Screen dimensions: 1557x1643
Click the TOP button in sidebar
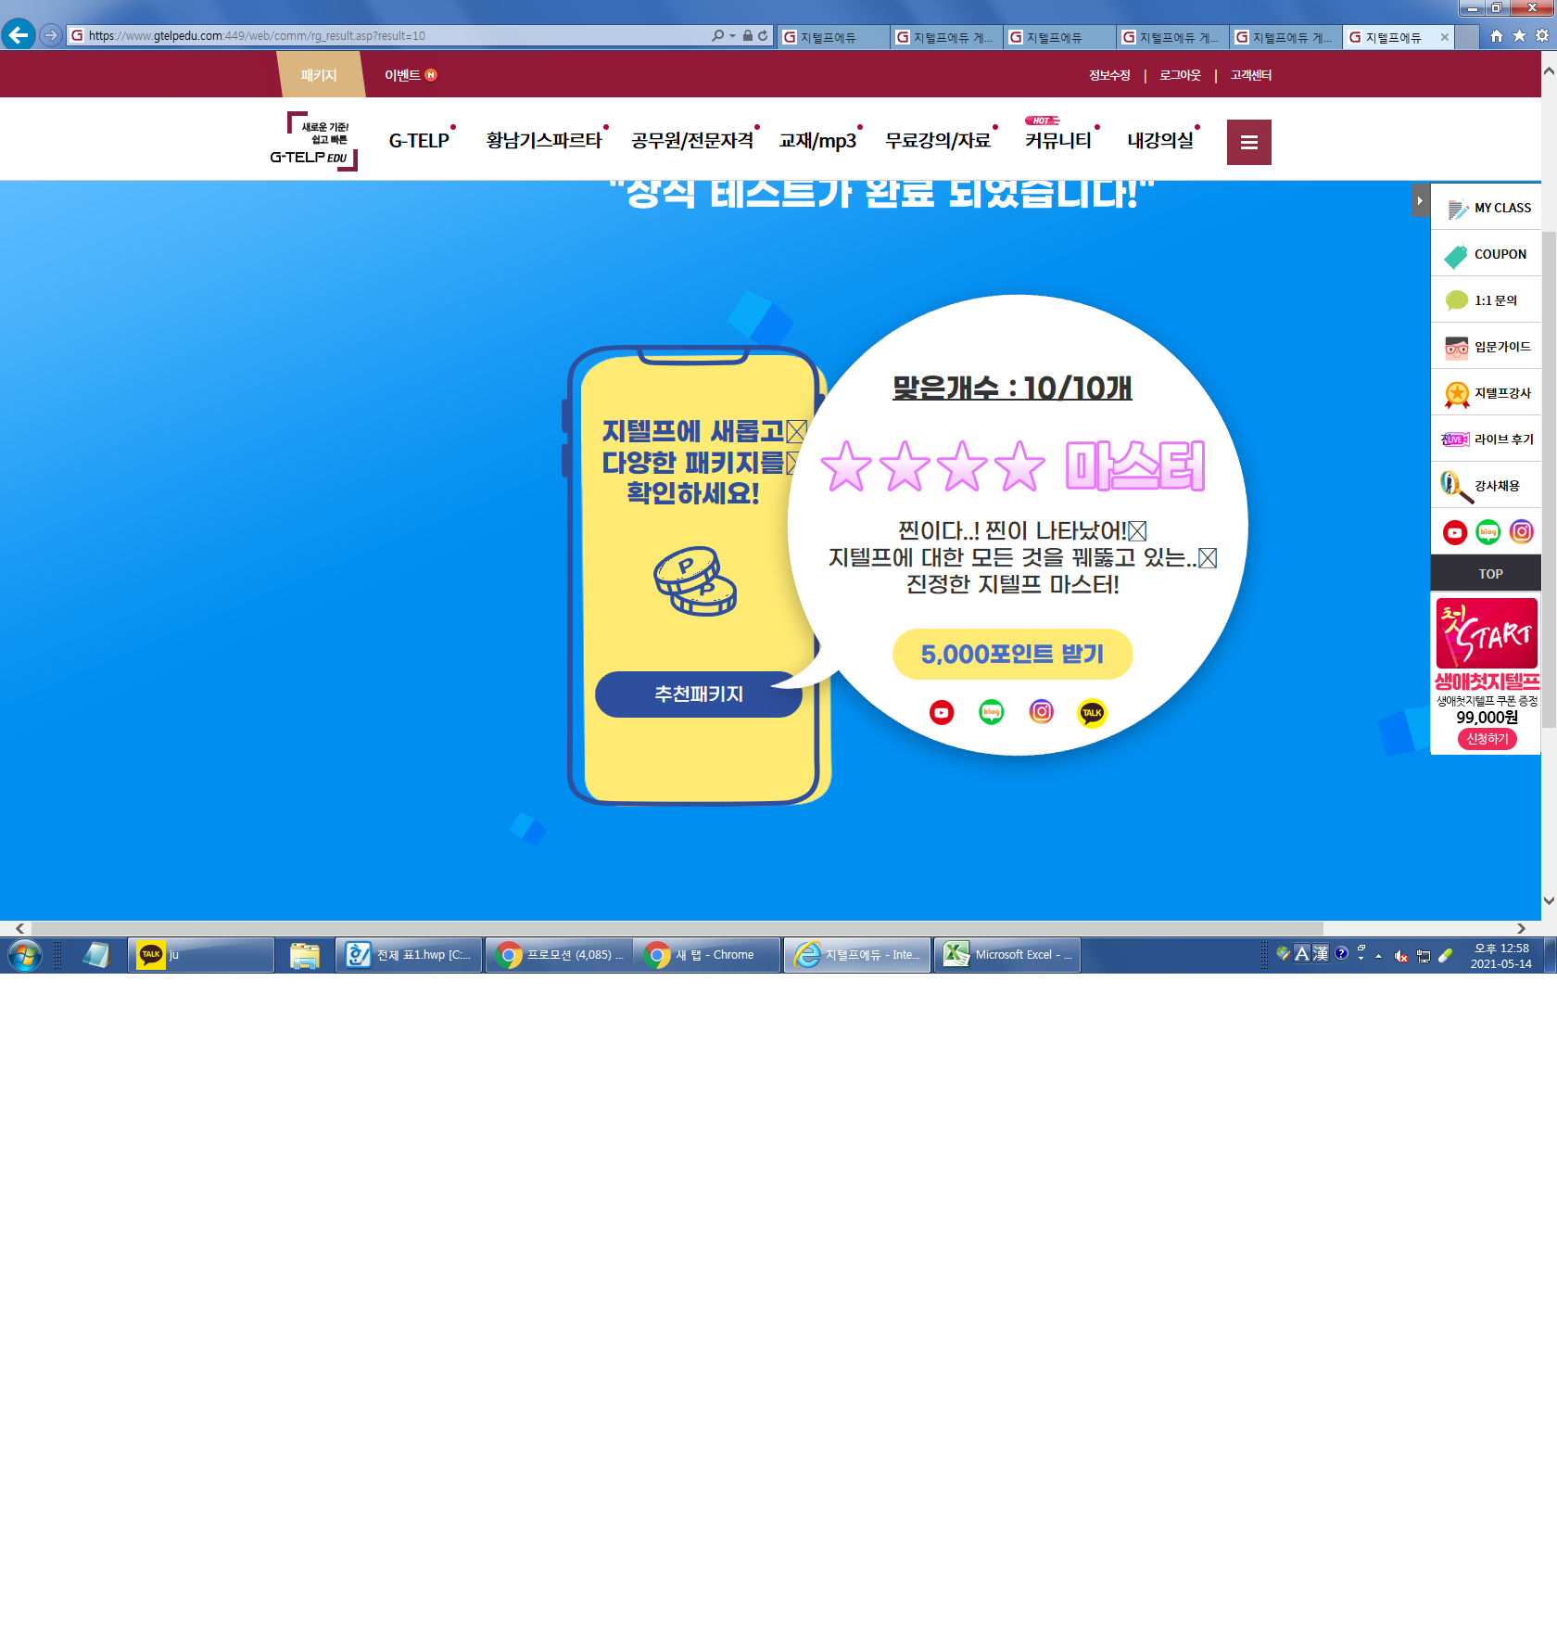[1487, 574]
